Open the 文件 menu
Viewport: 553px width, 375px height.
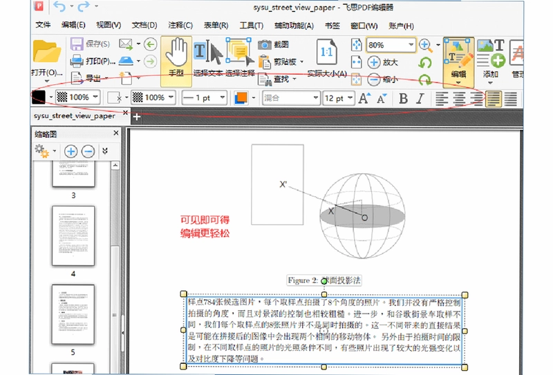click(43, 25)
